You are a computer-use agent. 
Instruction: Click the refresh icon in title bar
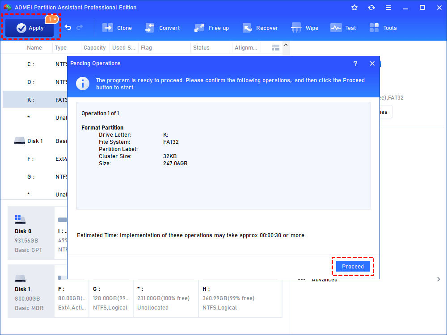coord(371,8)
